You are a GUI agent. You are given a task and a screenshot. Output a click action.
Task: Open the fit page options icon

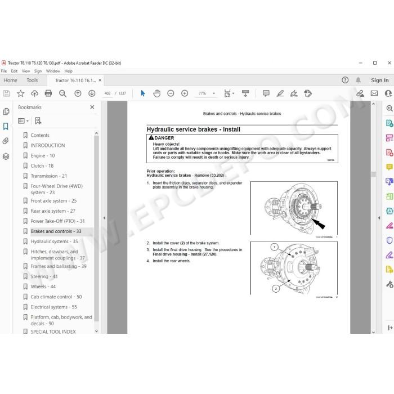pyautogui.click(x=229, y=93)
